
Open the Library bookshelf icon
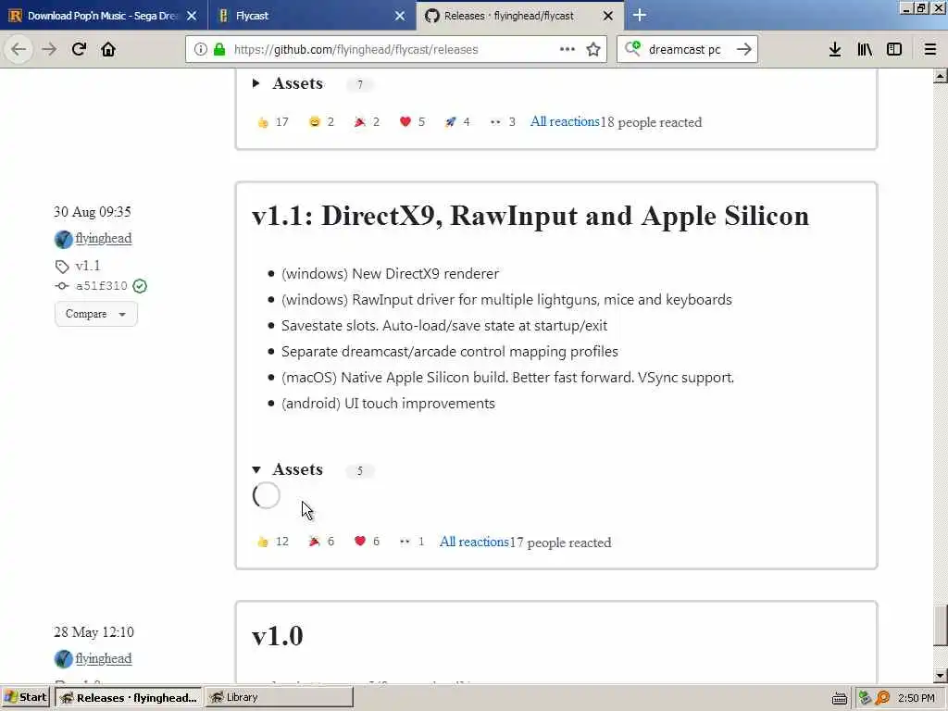pos(865,49)
